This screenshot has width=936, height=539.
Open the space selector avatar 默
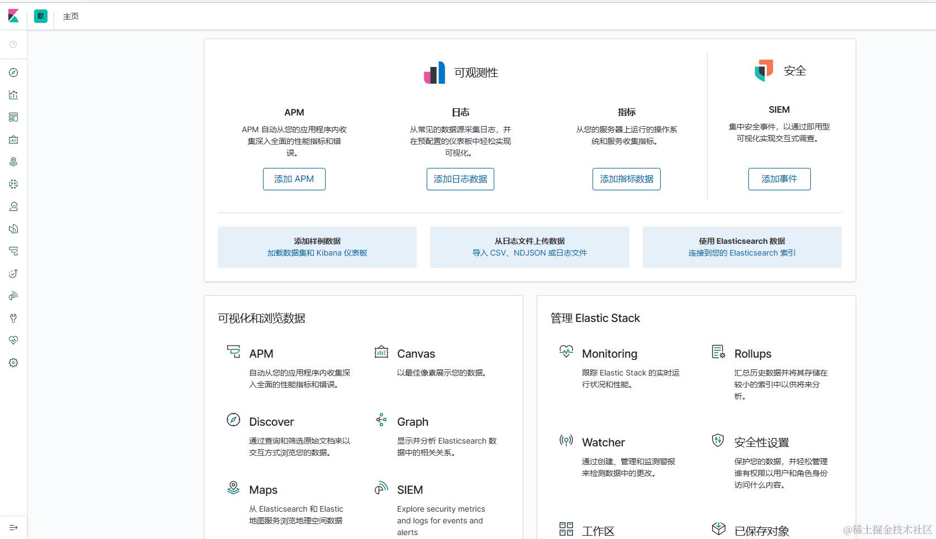41,16
